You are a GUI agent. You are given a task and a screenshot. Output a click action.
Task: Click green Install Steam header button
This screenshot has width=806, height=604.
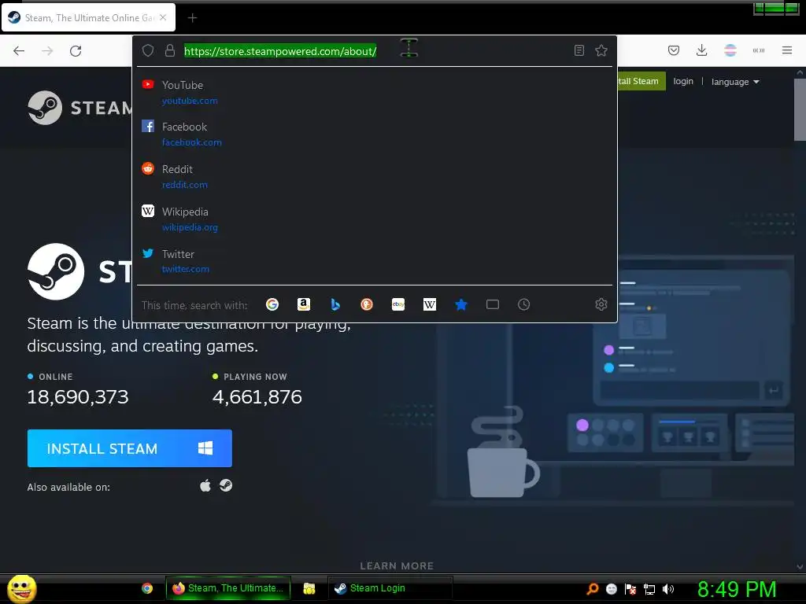pos(641,81)
